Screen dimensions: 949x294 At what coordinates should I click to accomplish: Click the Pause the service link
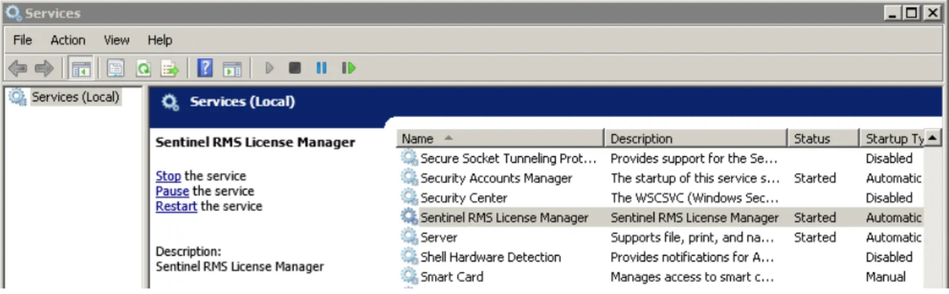pos(172,191)
